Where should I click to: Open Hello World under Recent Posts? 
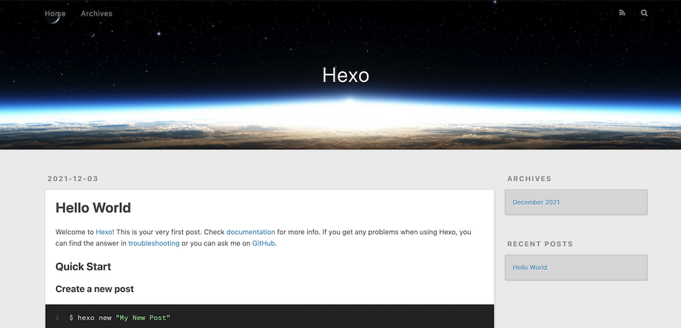529,267
